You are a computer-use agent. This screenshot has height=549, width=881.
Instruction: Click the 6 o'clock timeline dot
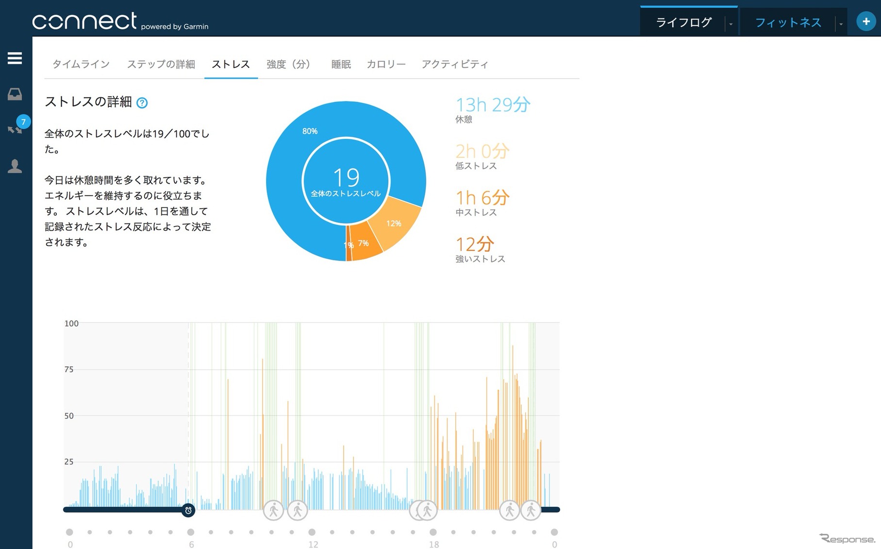click(191, 532)
